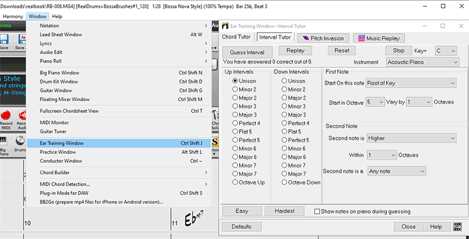
Task: Click the Window menu in menu bar
Action: (37, 16)
